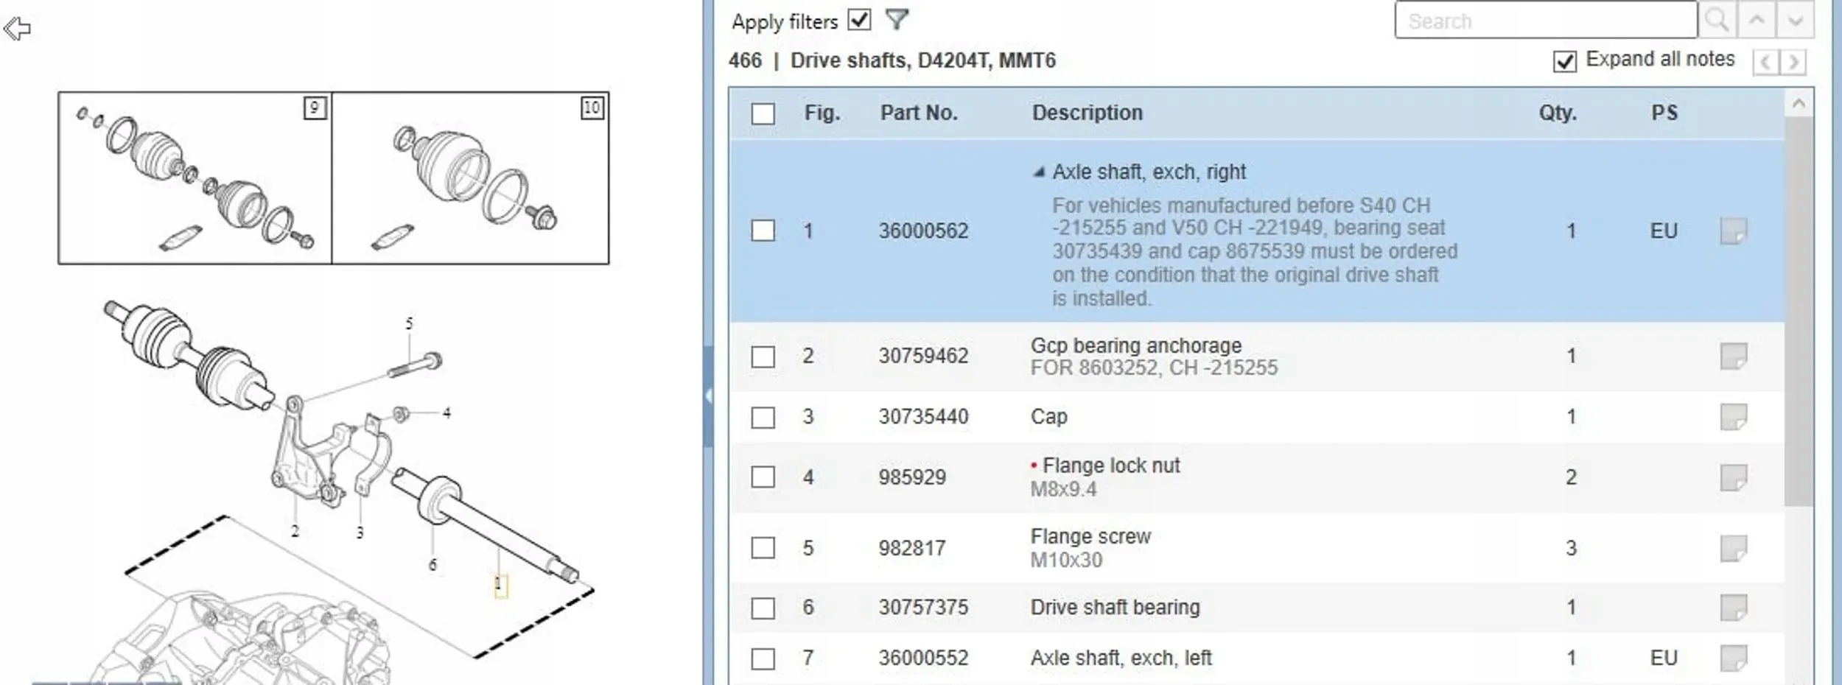Image resolution: width=1842 pixels, height=685 pixels.
Task: Open note icon for part 36000562
Action: tap(1733, 231)
